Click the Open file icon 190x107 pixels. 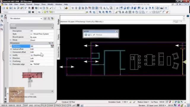tap(7, 8)
